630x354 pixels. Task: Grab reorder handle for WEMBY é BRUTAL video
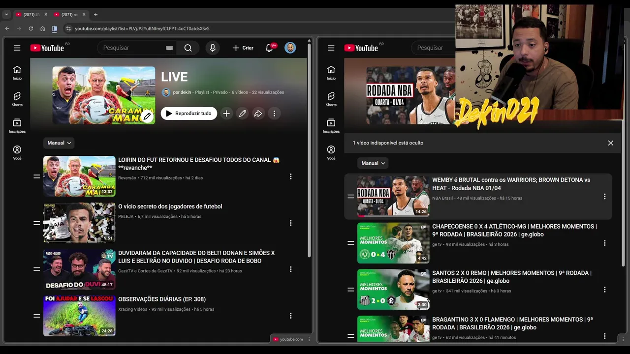350,196
